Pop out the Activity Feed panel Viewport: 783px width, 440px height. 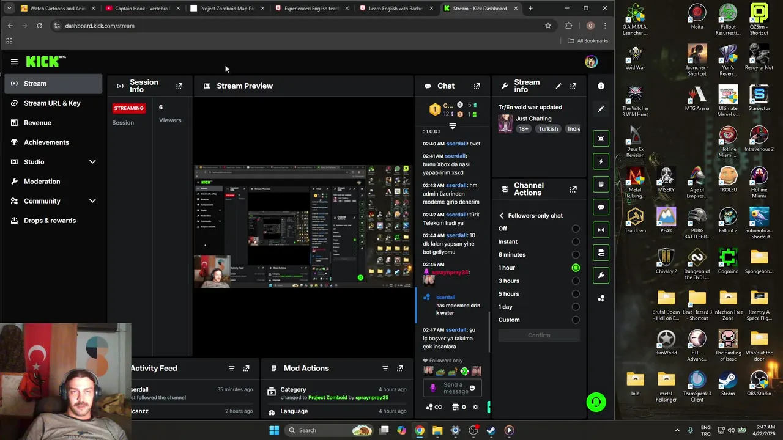point(246,369)
